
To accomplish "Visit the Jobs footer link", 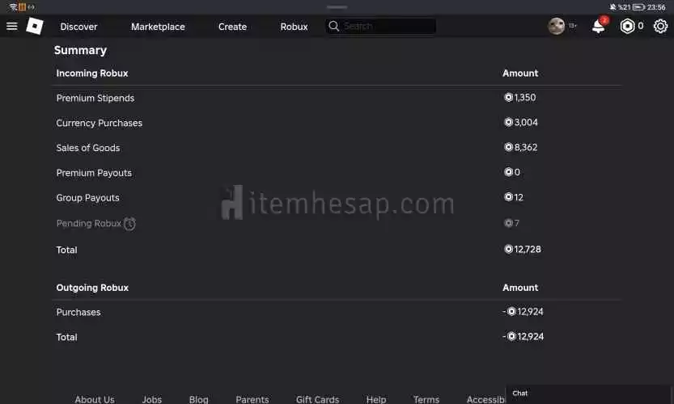I will [x=152, y=399].
